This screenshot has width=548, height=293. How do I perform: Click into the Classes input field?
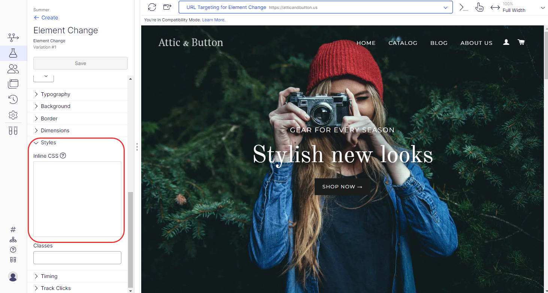click(x=77, y=257)
